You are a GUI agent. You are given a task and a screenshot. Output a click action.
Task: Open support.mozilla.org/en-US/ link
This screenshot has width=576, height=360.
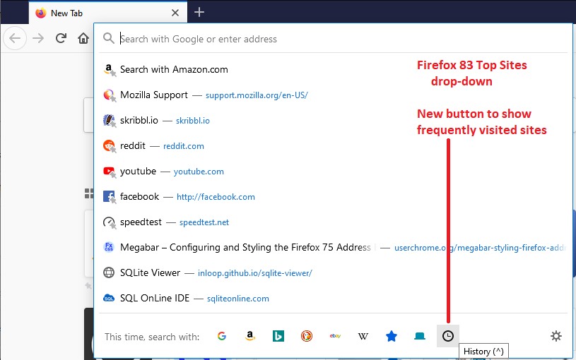pyautogui.click(x=257, y=95)
